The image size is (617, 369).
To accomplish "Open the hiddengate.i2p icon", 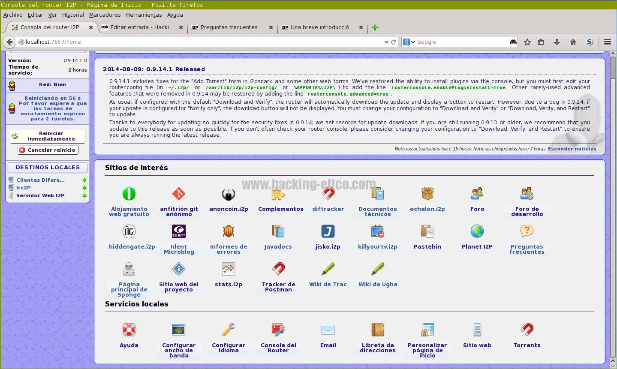I will pyautogui.click(x=129, y=231).
